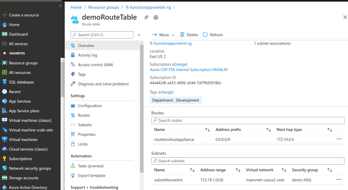348x190 pixels.
Task: Sort subnets by Virtual network
Action: 284,170
